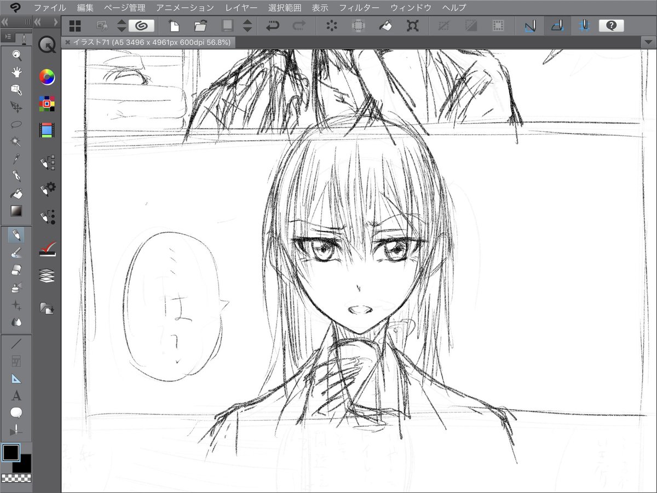Image resolution: width=657 pixels, height=493 pixels.
Task: Select the Decoration sparkle tool
Action: [x=16, y=305]
